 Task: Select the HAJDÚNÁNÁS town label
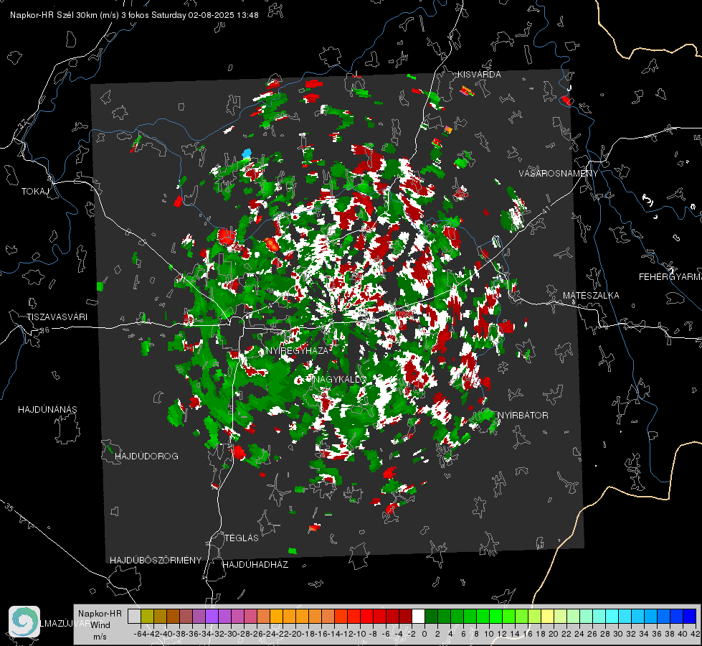point(47,410)
